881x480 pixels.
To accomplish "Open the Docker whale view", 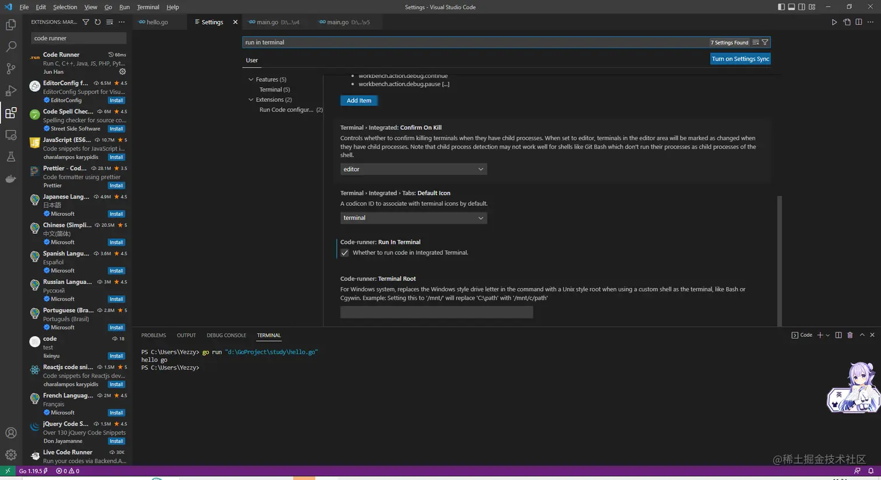I will point(10,179).
